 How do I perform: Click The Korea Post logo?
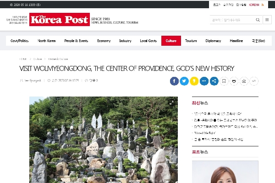coord(60,19)
